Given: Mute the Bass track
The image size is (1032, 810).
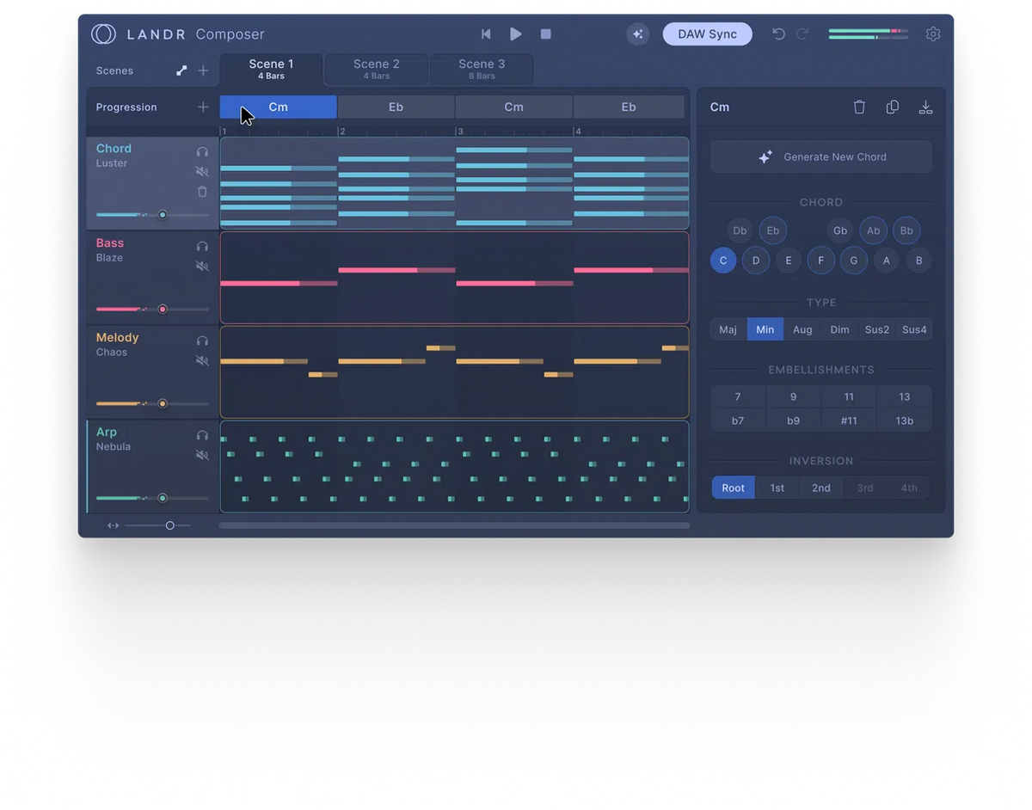Looking at the screenshot, I should 202,267.
